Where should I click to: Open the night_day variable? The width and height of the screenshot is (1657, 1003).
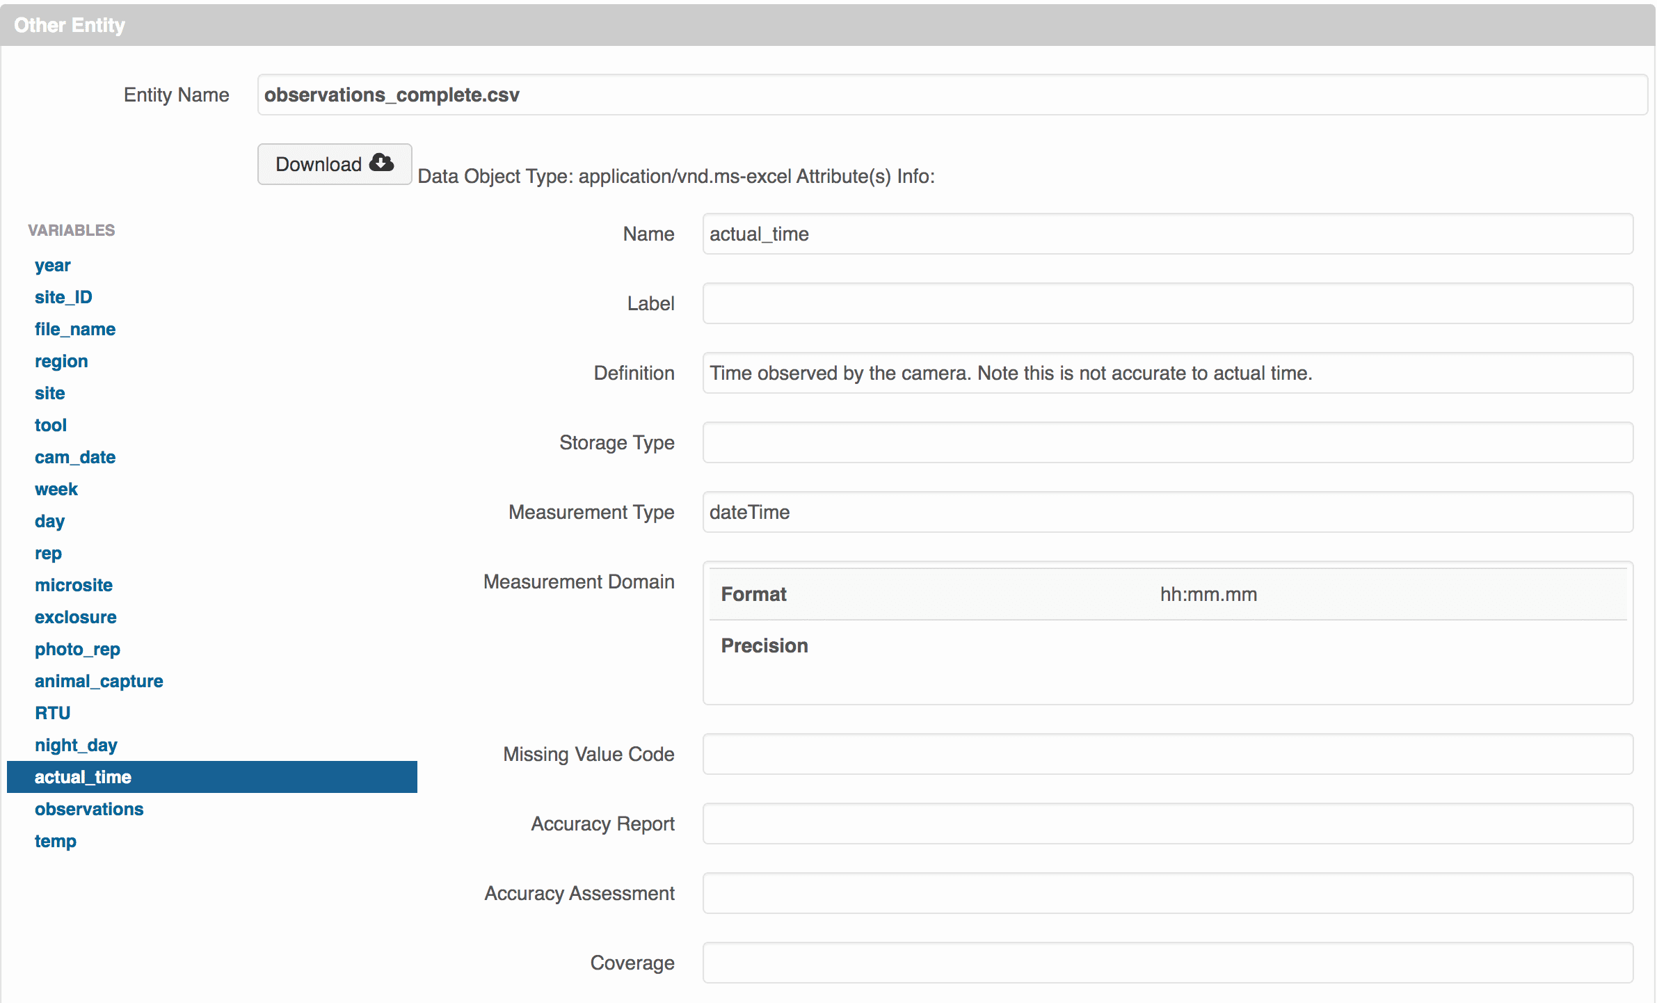76,745
